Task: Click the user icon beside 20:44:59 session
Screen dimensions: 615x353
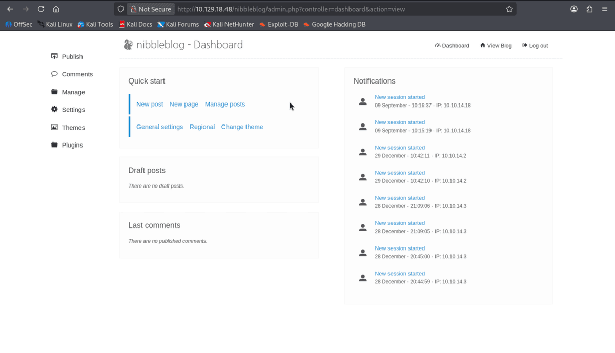Action: coord(363,278)
